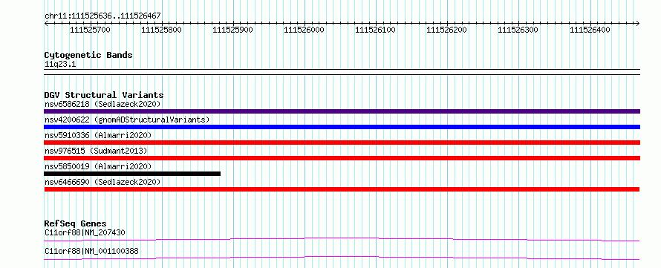Click ruler position 111526300

[518, 30]
